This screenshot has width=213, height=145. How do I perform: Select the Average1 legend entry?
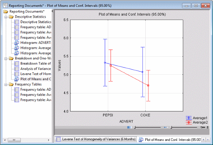coord(197,118)
